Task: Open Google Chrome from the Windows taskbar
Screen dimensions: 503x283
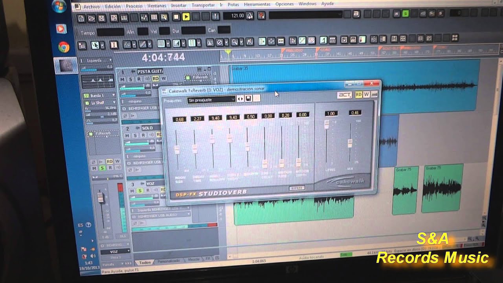Action: click(63, 48)
